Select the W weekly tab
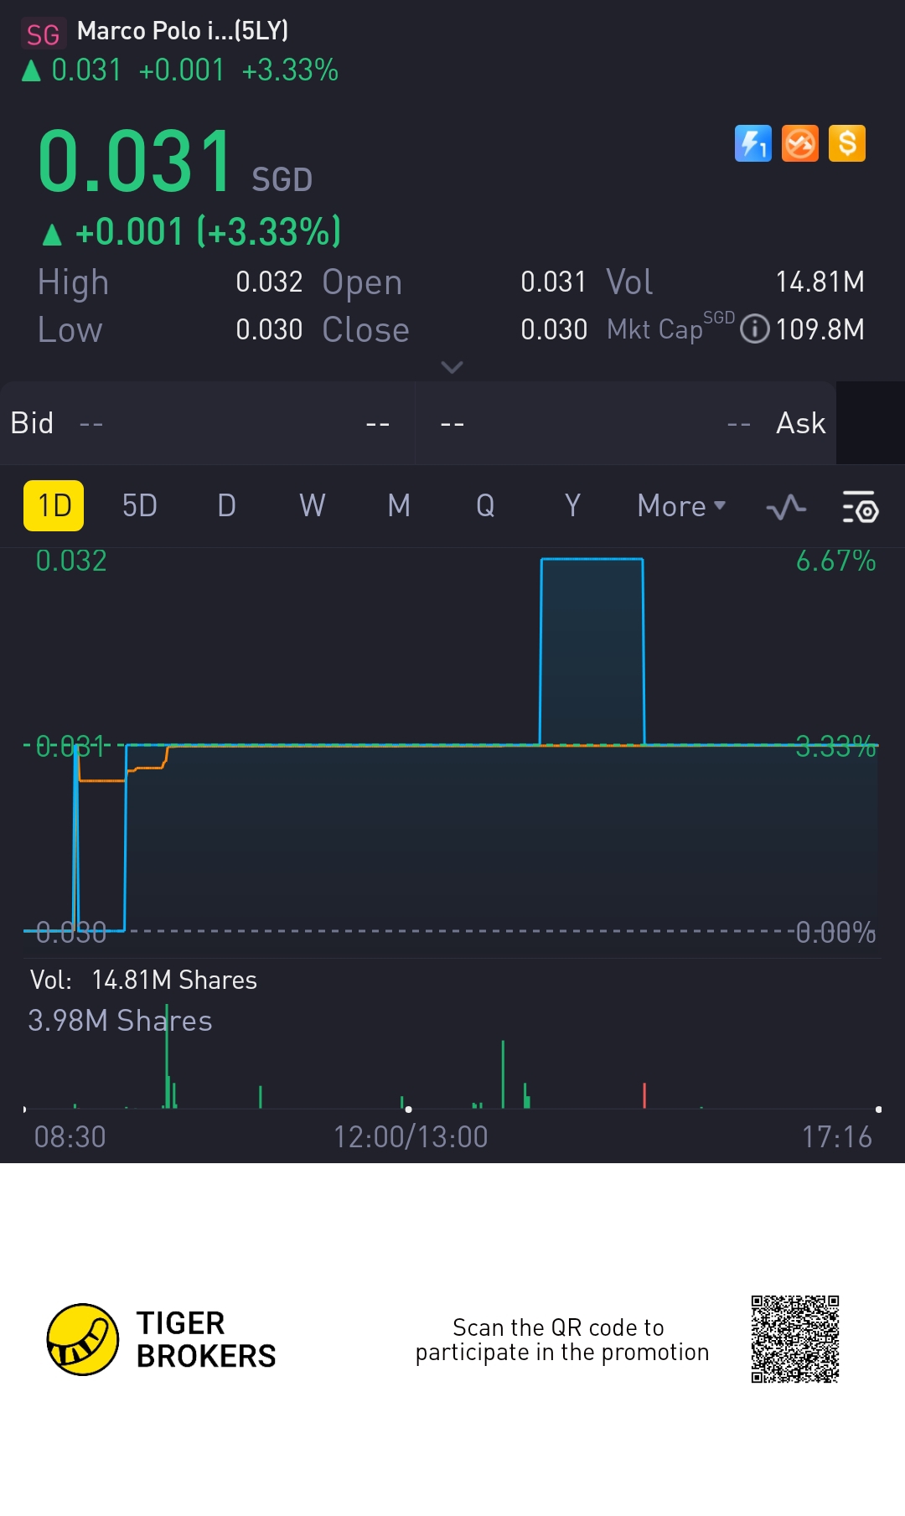The width and height of the screenshot is (905, 1516). (312, 506)
